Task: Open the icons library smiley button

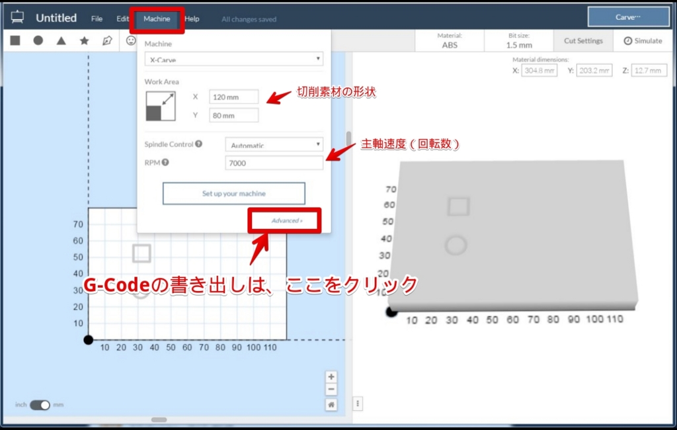Action: [x=131, y=40]
